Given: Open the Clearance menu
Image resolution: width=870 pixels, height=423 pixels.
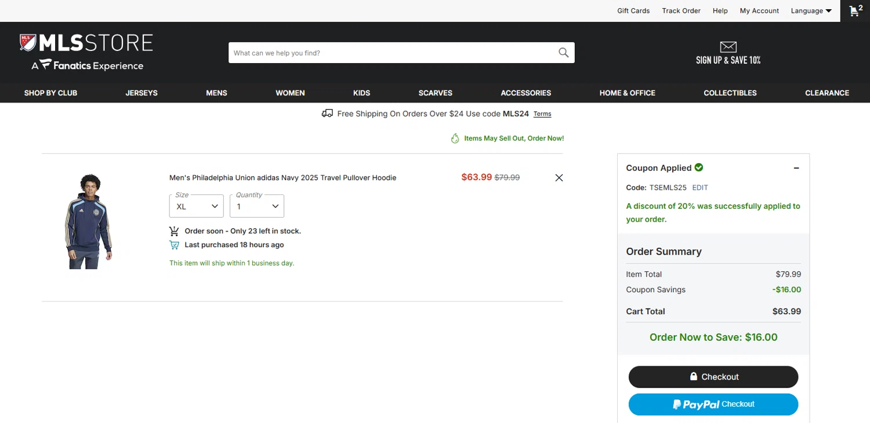Looking at the screenshot, I should (826, 93).
